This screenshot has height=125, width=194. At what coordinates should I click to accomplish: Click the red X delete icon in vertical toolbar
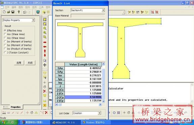click(45, 91)
